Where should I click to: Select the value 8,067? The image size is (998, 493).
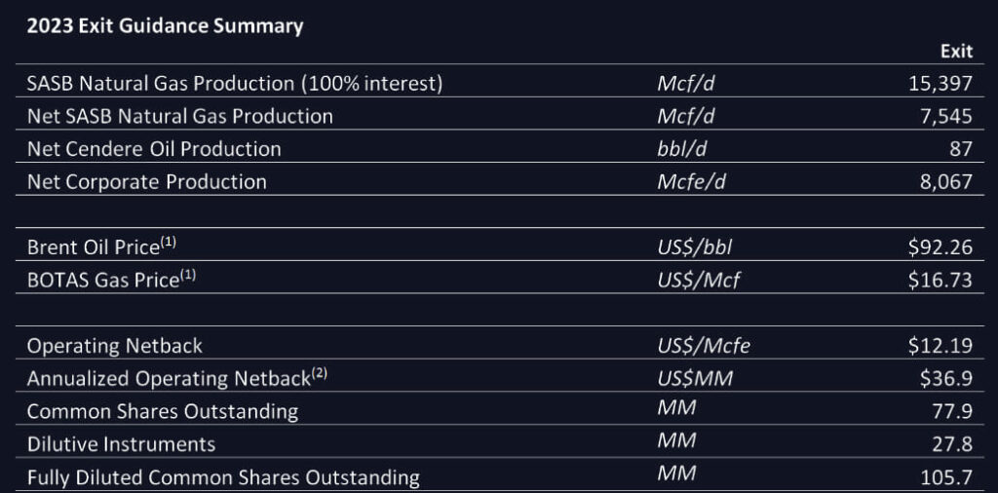[946, 182]
